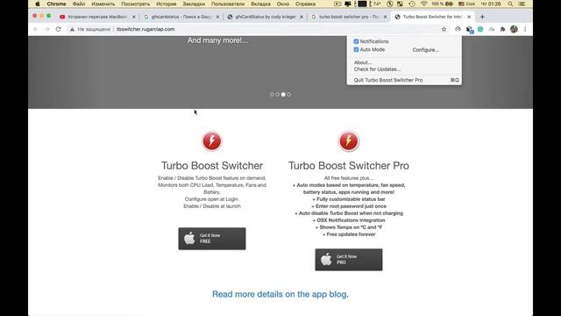Viewport: 561px width, 316px height.
Task: Click the menu bar clock Чт 01:26
Action: point(491,4)
